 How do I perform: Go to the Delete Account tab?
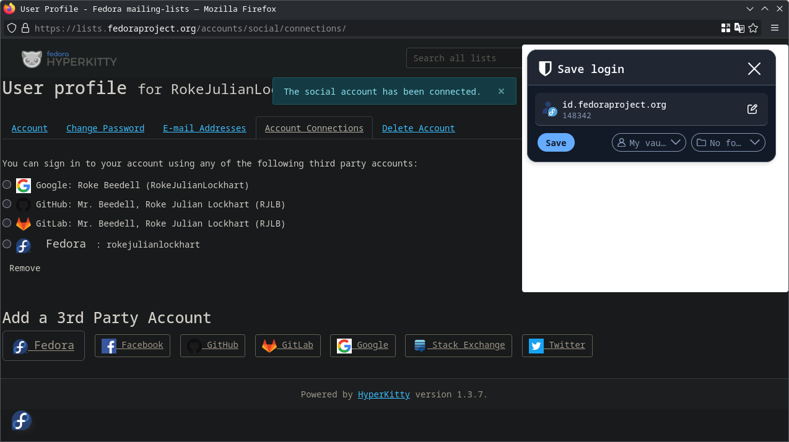[419, 128]
